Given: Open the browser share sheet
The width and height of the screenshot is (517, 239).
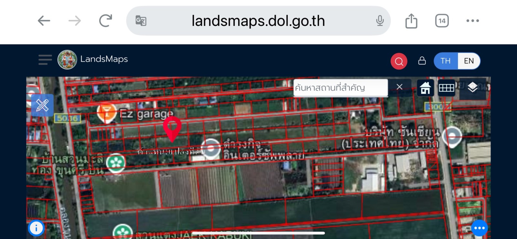Looking at the screenshot, I should pyautogui.click(x=411, y=21).
